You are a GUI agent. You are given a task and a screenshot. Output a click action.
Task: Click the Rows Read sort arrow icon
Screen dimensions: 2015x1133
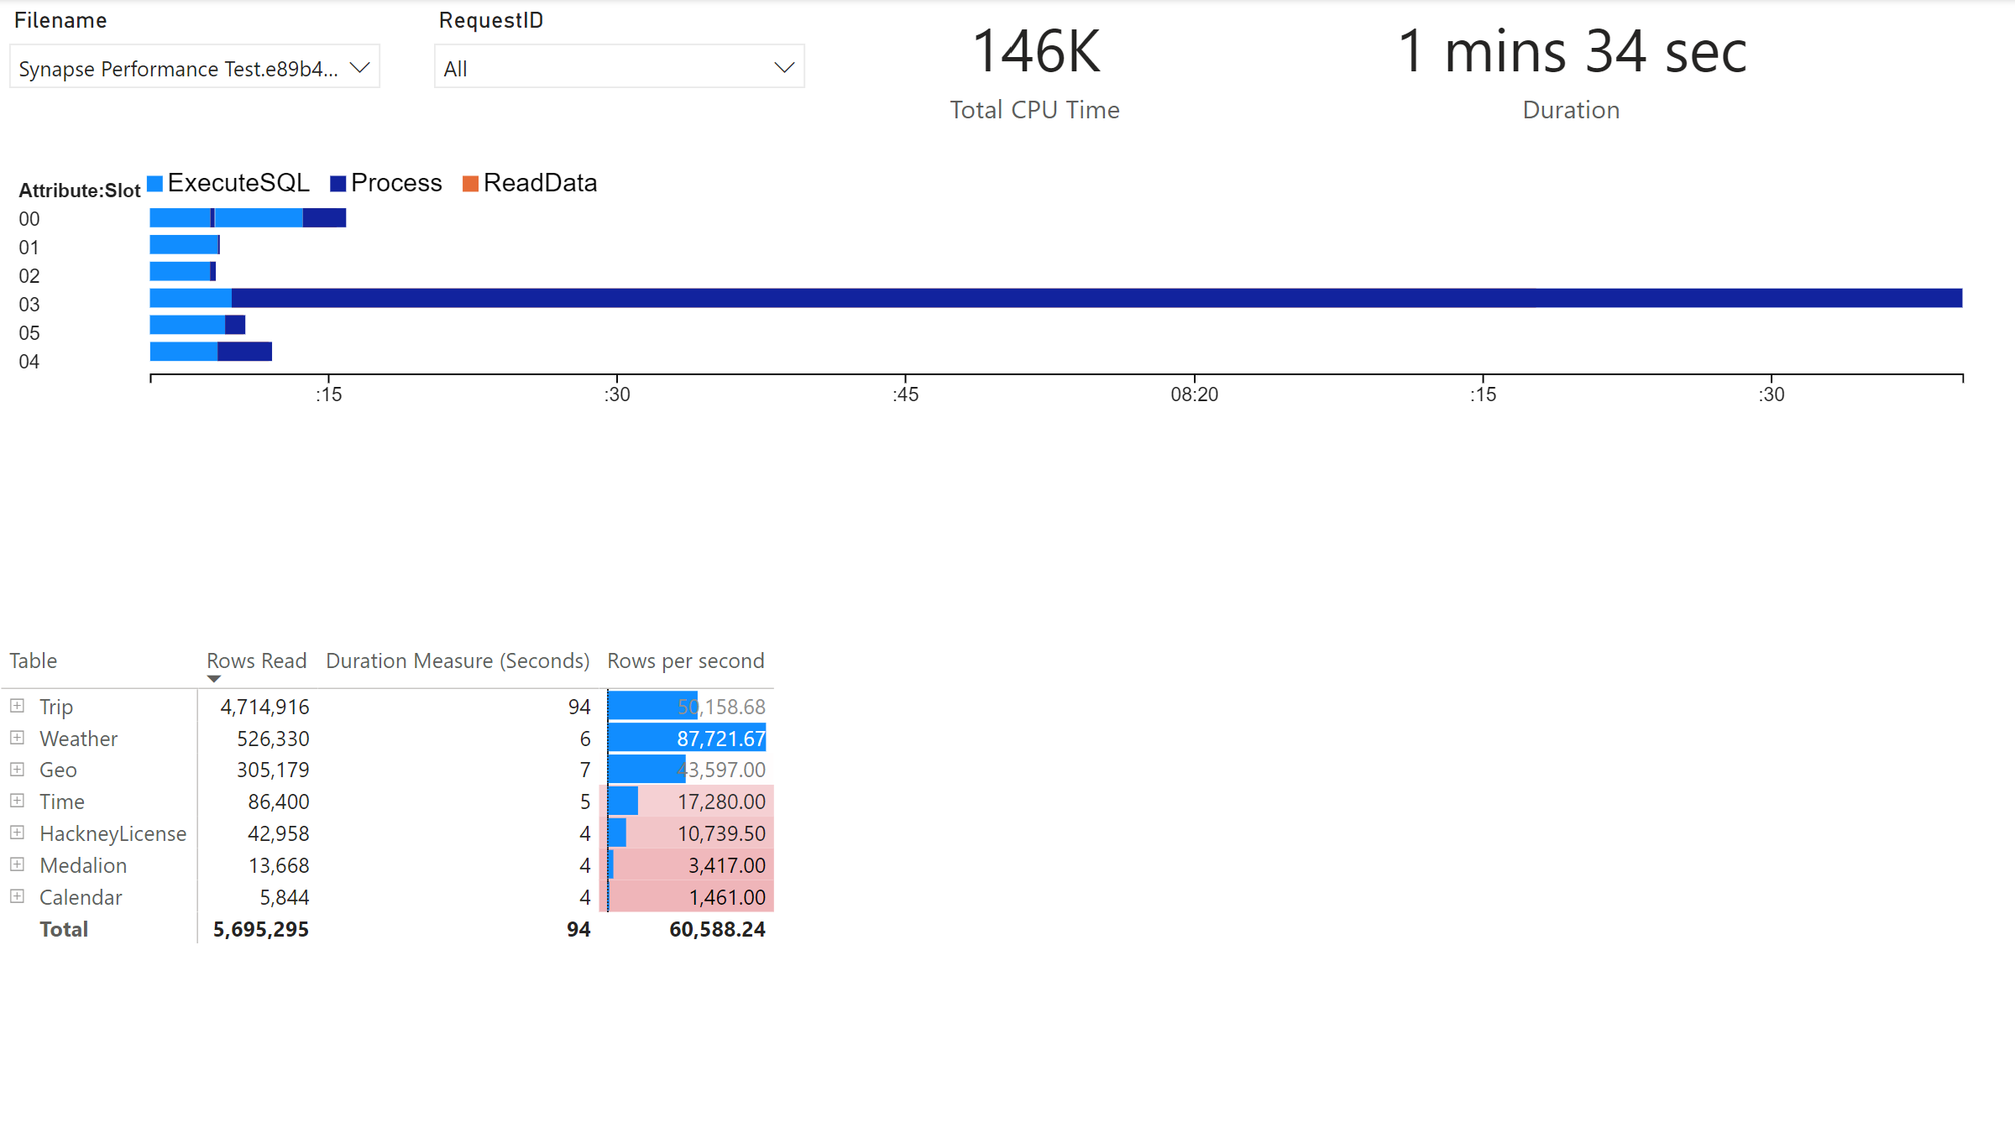(x=214, y=679)
